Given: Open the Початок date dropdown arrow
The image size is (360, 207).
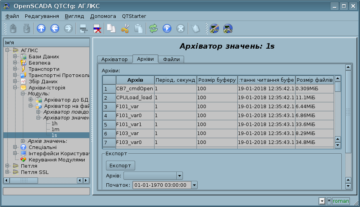Looking at the screenshot, I should (194, 185).
